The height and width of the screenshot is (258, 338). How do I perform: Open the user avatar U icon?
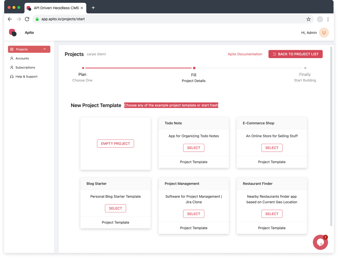pyautogui.click(x=324, y=33)
